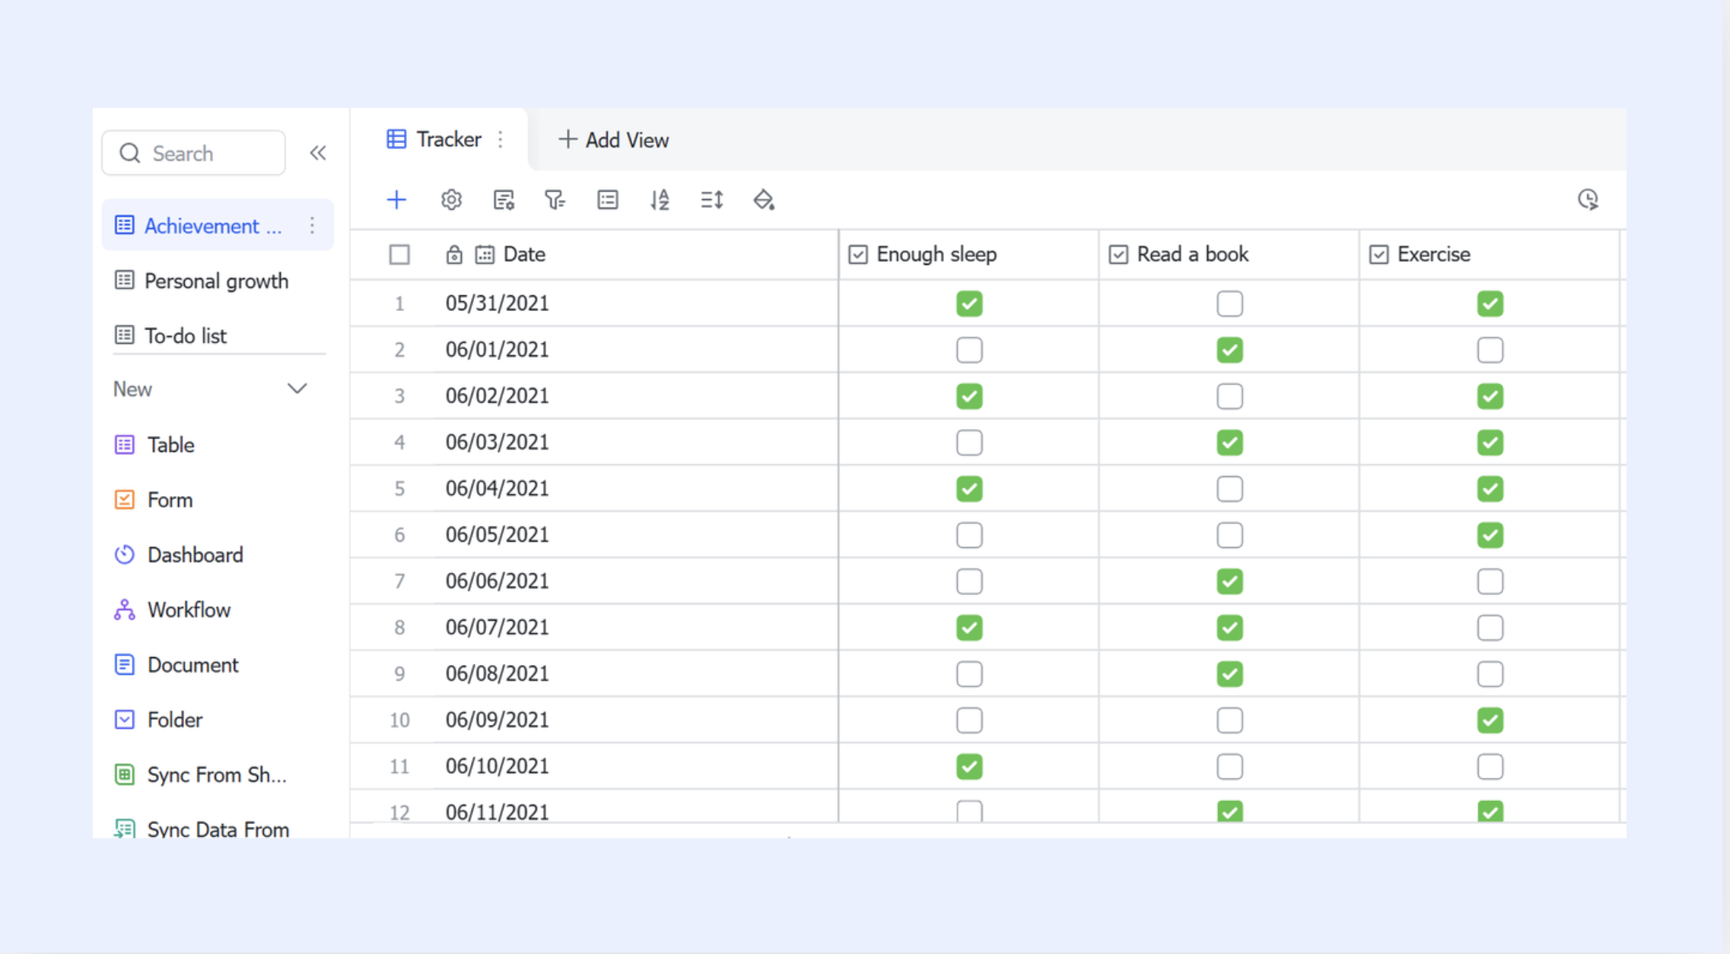Open the filter funnel icon
The width and height of the screenshot is (1730, 954).
click(x=555, y=200)
